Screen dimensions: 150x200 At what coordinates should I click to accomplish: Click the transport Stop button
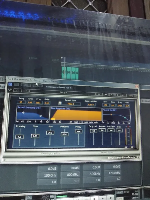(94, 198)
